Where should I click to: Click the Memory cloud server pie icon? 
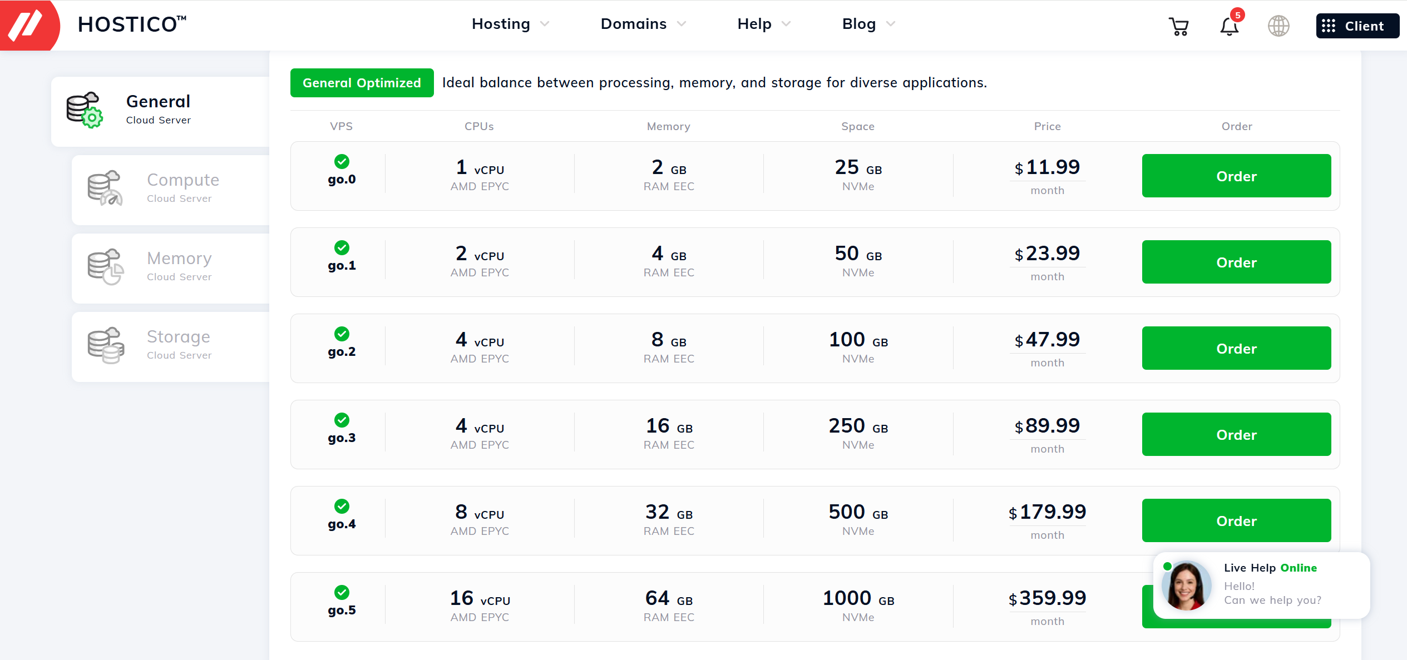pos(105,267)
